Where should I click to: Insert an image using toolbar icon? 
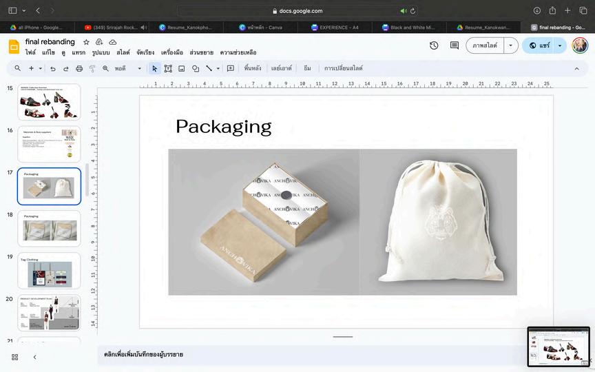(182, 69)
